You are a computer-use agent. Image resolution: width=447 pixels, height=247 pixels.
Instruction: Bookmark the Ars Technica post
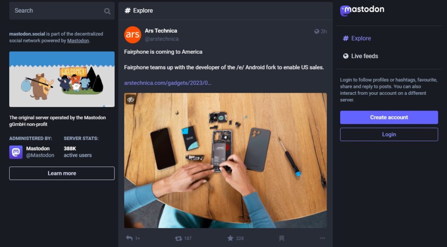282,238
